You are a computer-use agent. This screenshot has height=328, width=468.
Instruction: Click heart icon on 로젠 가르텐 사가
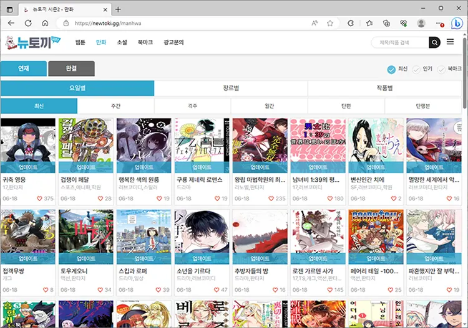pos(330,290)
